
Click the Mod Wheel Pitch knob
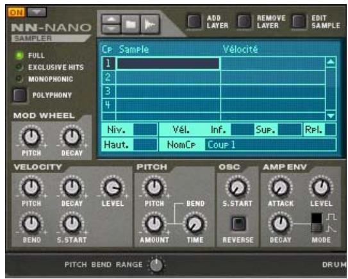pos(31,137)
